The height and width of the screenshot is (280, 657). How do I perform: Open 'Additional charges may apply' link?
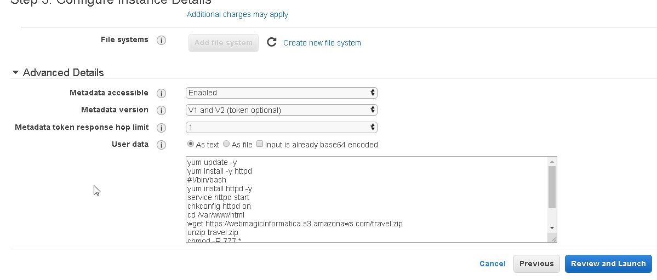237,14
